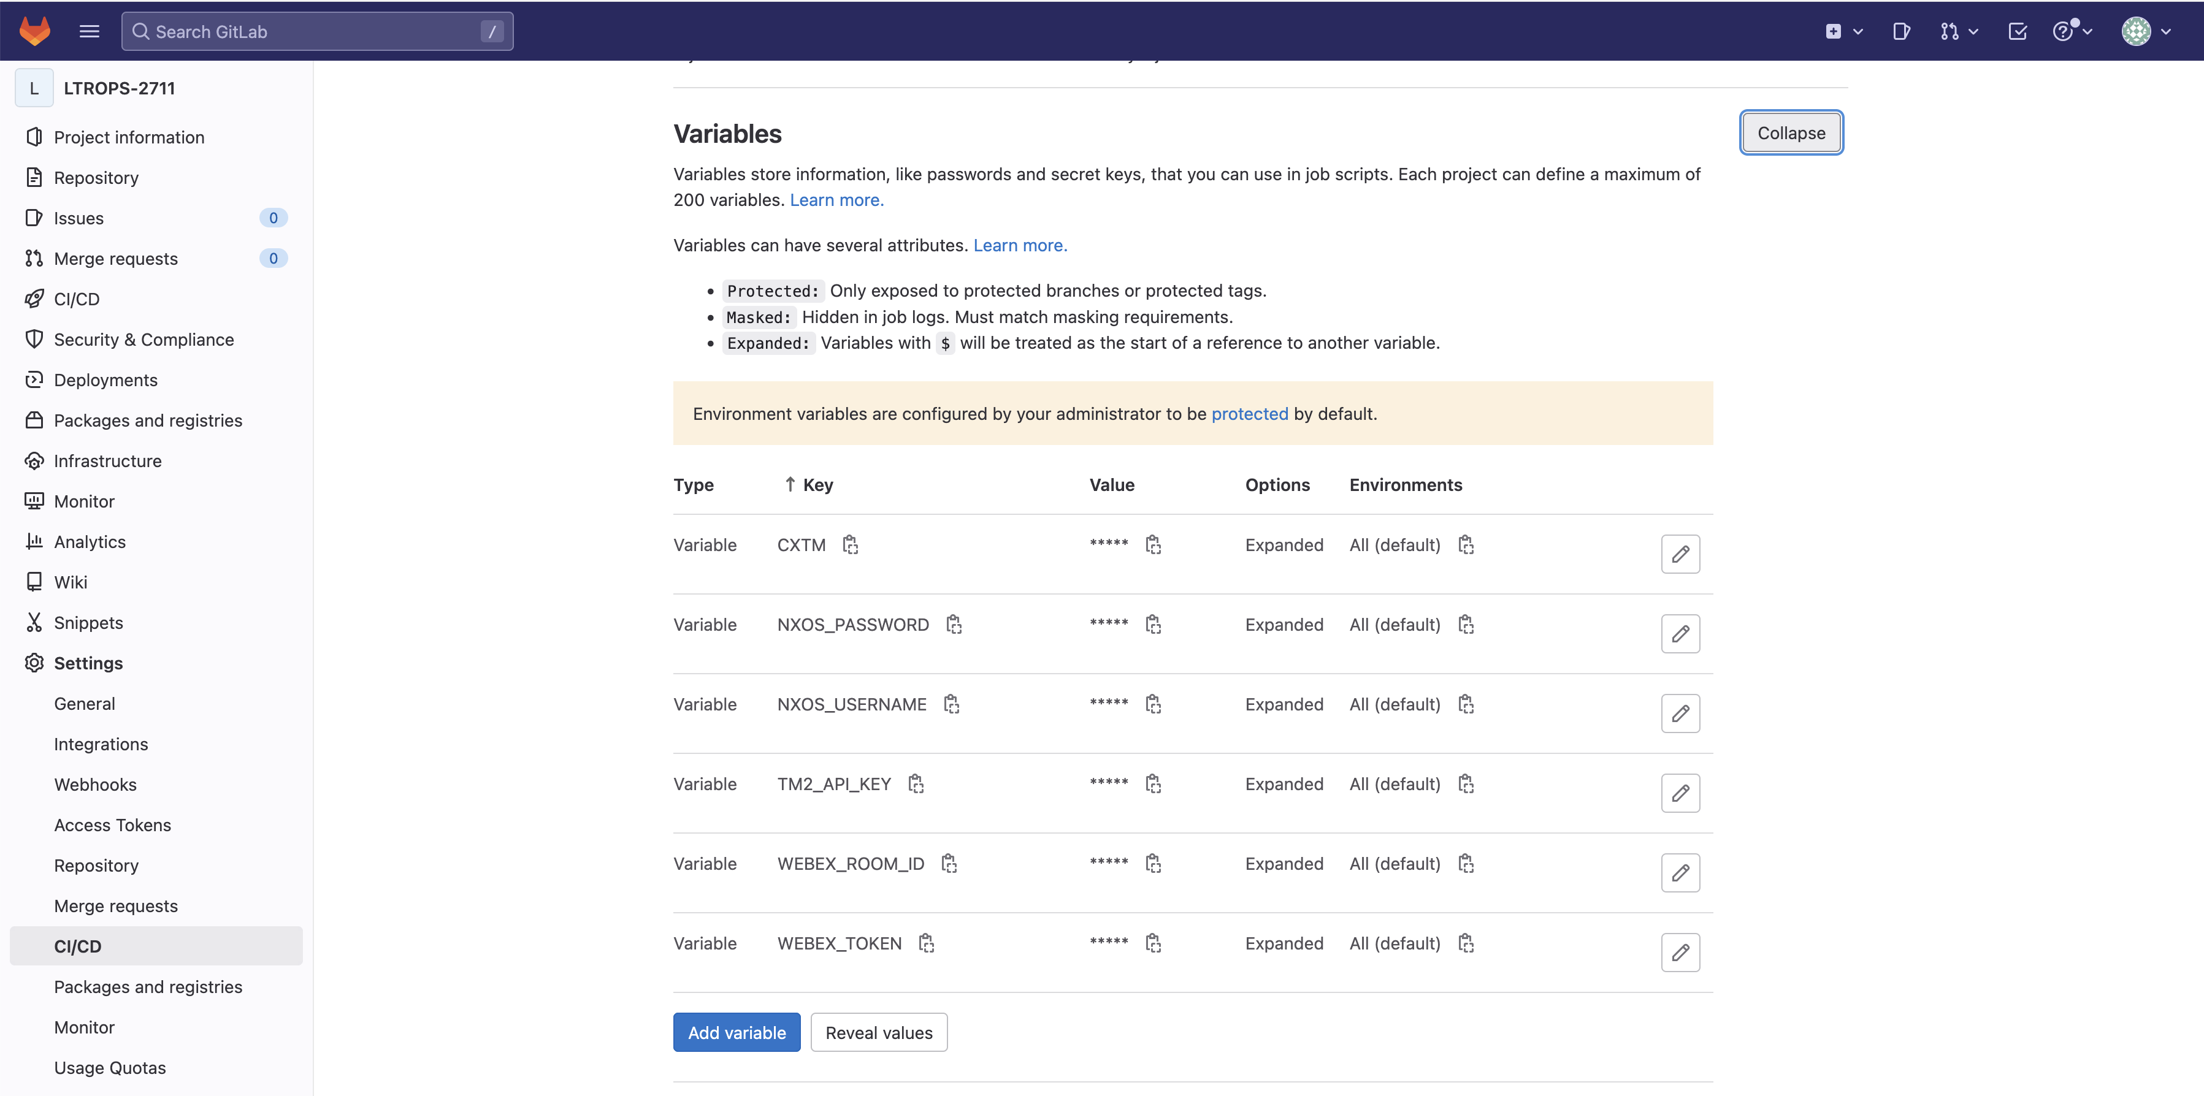Copy the WEBEX_ROOM_ID environment scope
The height and width of the screenshot is (1096, 2204).
1466,864
